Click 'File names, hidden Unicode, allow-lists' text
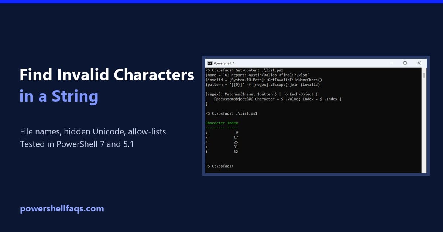The height and width of the screenshot is (232, 443). 93,131
